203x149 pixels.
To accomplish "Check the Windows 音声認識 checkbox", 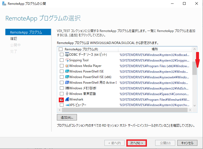I will (62, 94).
